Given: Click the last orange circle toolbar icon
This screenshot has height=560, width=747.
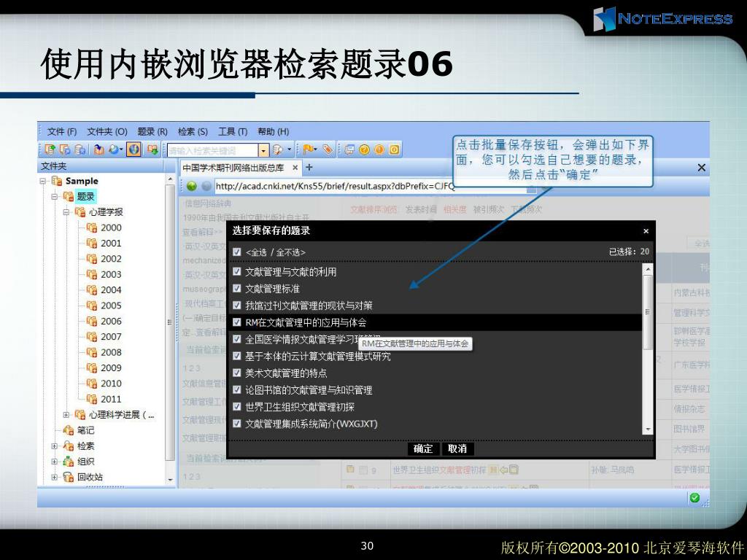Looking at the screenshot, I should 395,149.
